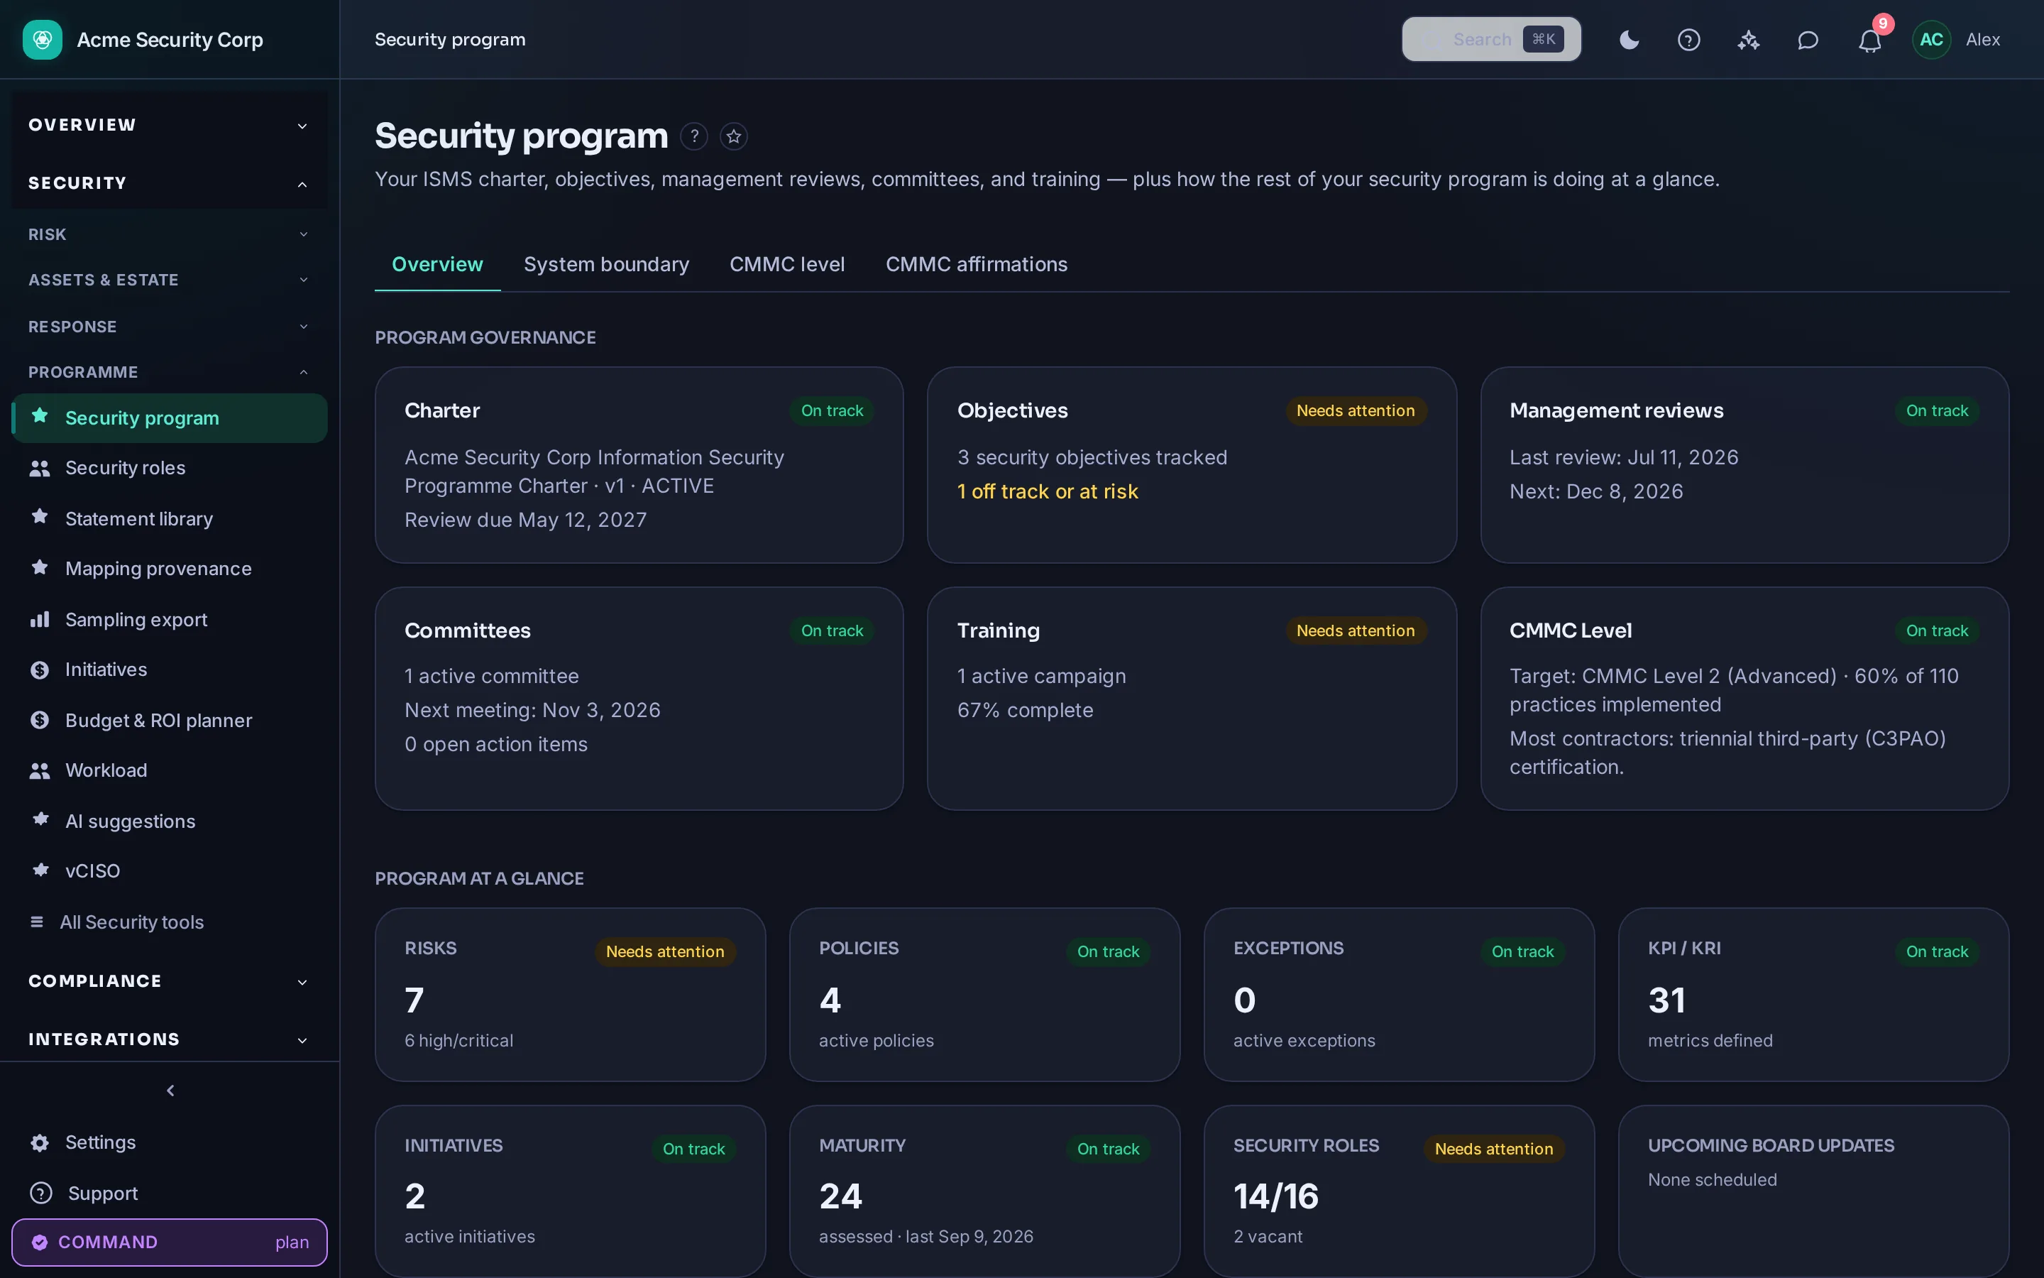Open Statement library in the sidebar
Viewport: 2044px width, 1278px height.
[x=169, y=518]
